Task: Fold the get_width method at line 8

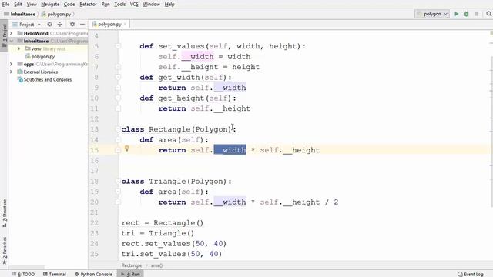Action: 118,78
